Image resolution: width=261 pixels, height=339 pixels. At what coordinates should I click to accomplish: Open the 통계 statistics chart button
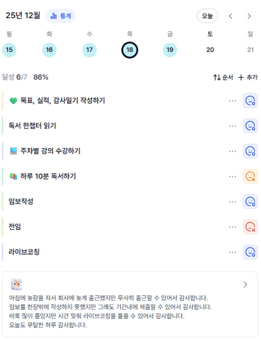click(x=61, y=16)
